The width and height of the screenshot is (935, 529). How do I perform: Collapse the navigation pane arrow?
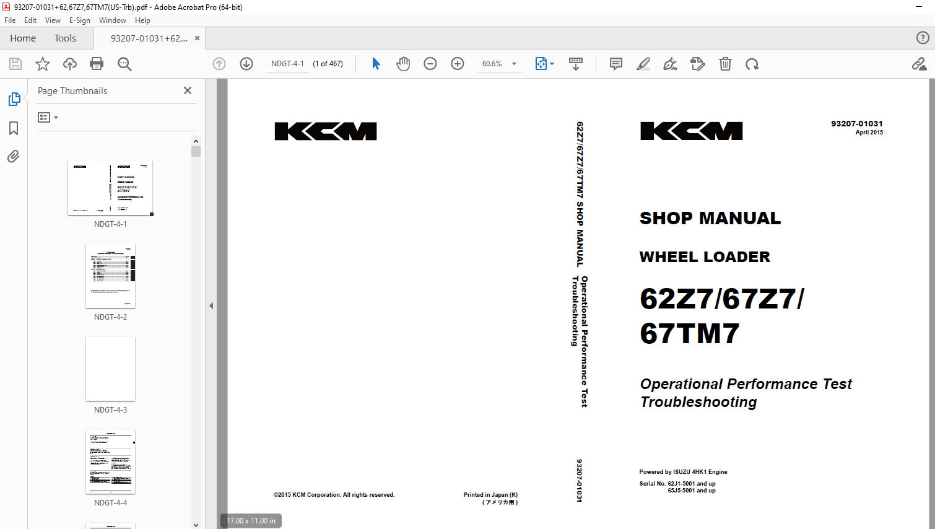coord(211,305)
